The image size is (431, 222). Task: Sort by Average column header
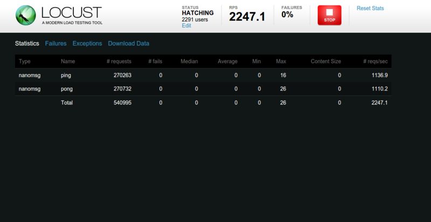[227, 61]
